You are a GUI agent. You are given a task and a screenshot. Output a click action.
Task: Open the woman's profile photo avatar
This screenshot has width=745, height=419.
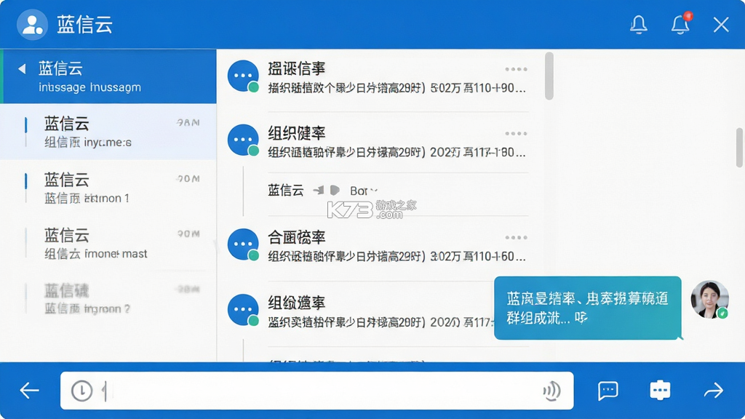point(710,299)
